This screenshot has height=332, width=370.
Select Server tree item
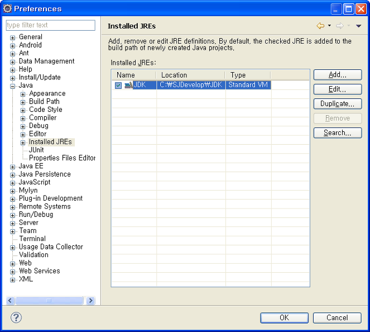tap(28, 222)
